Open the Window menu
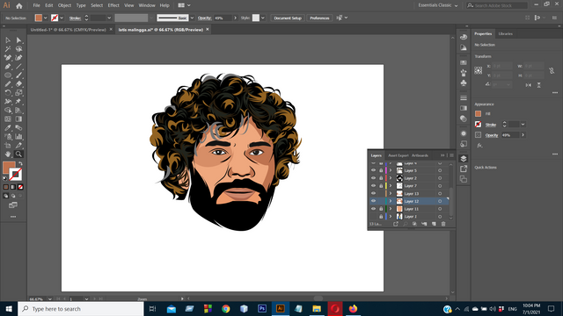This screenshot has width=563, height=316. (147, 5)
